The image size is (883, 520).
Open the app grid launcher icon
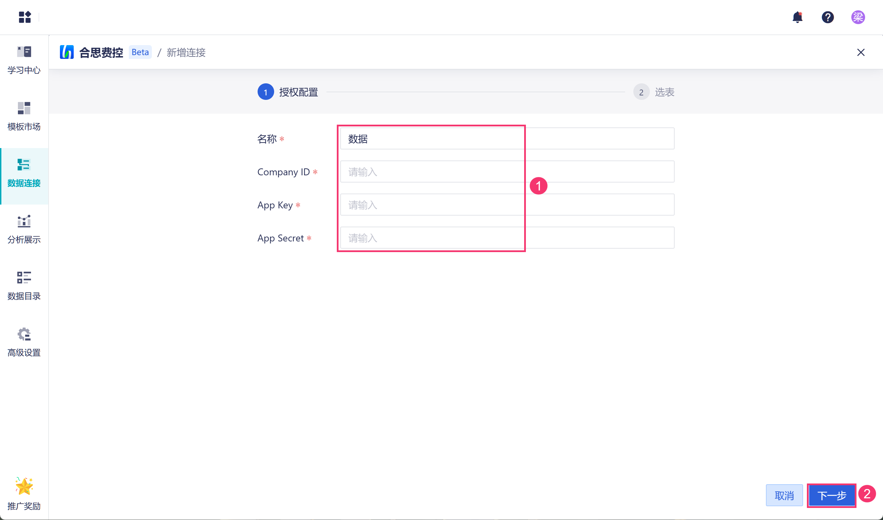point(24,17)
